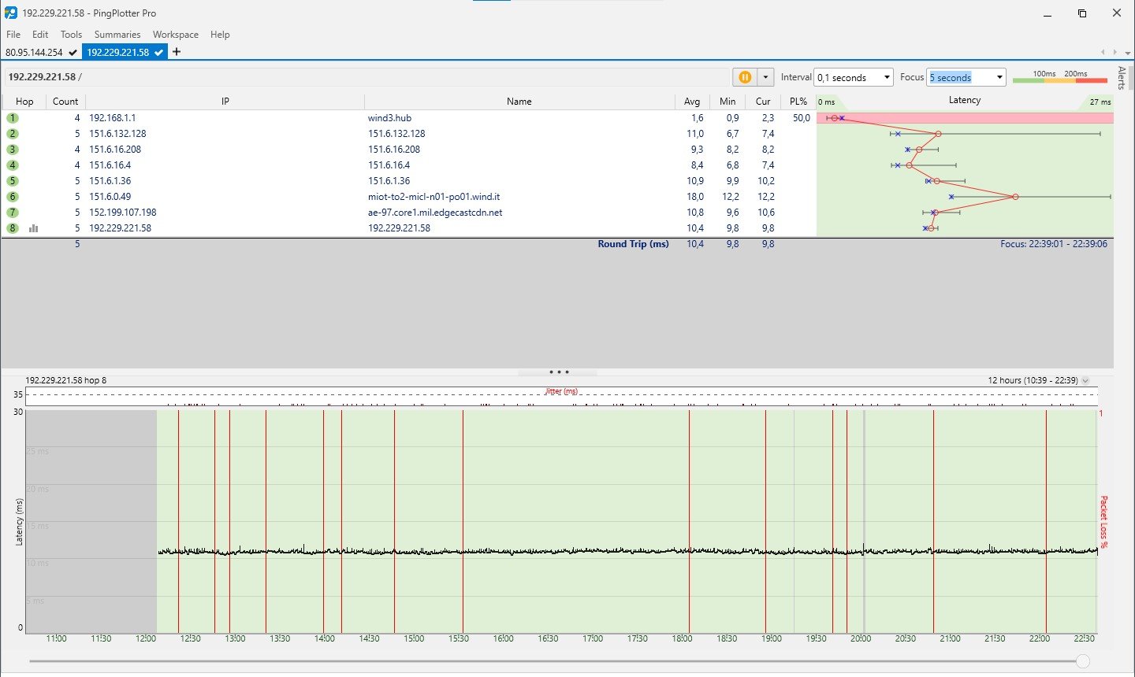
Task: Pause the trace with the orange button
Action: point(744,77)
